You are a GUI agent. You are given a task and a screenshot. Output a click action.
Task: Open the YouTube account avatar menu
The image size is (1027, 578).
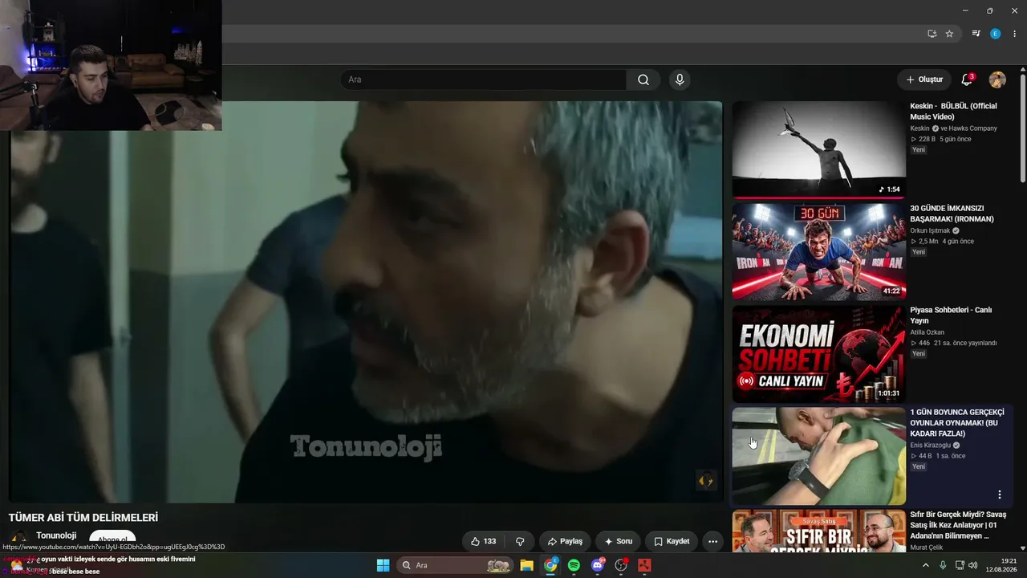coord(997,79)
